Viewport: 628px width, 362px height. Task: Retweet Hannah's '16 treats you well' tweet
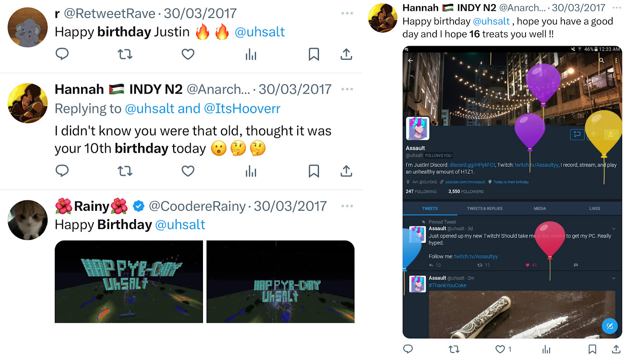pyautogui.click(x=454, y=349)
